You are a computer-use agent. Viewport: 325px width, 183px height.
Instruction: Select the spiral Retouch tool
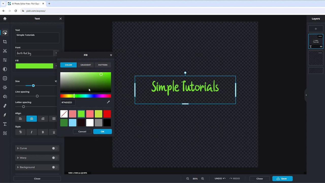[5, 97]
